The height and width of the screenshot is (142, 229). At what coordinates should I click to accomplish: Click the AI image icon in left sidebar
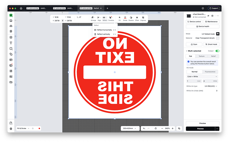click(x=11, y=76)
